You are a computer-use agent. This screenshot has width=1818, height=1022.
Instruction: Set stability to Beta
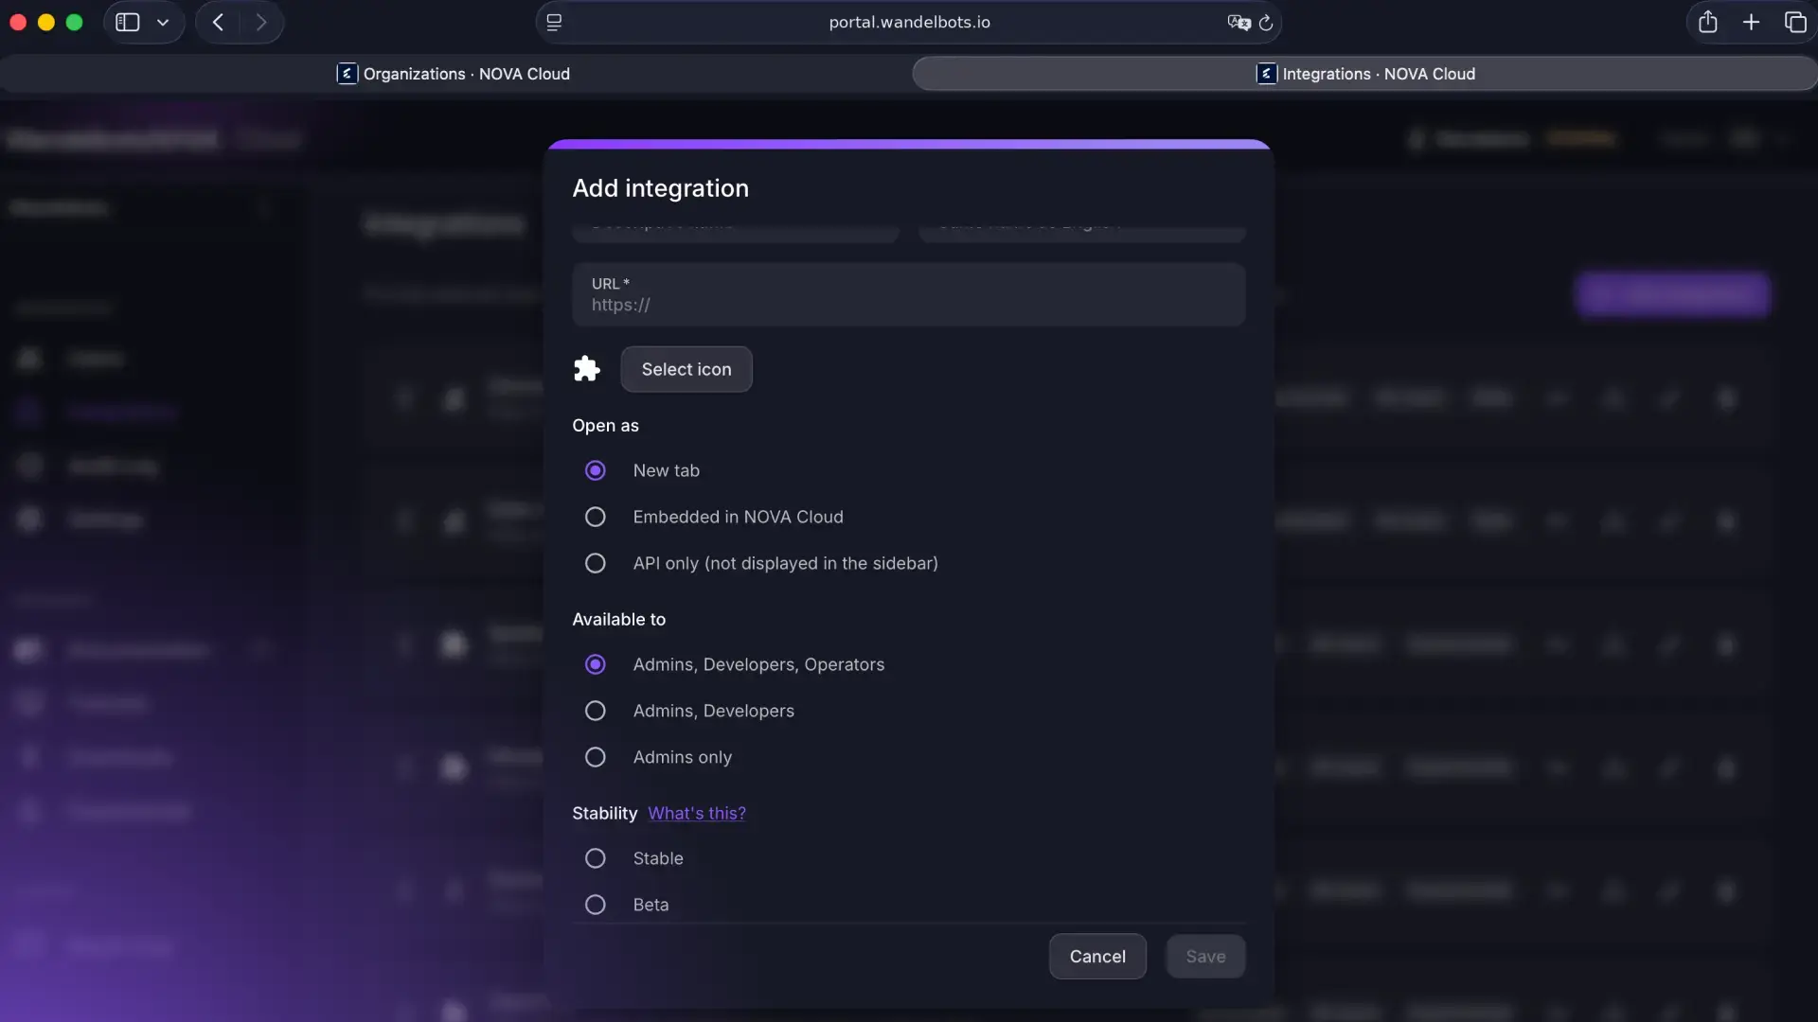[595, 905]
